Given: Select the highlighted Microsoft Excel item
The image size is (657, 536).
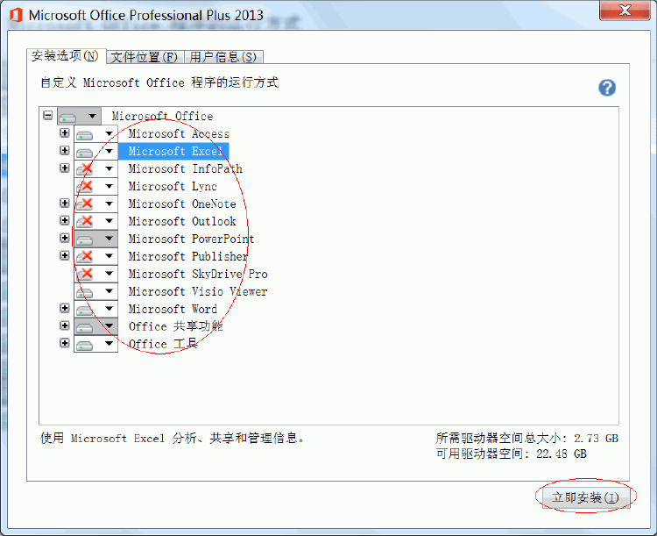Looking at the screenshot, I should (x=173, y=152).
